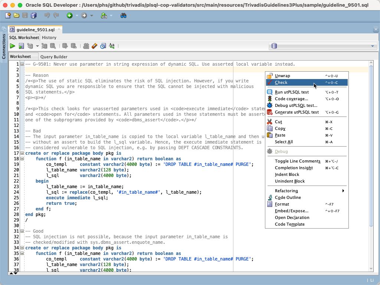Click the SQL Tuning Advisor icon

click(x=53, y=46)
